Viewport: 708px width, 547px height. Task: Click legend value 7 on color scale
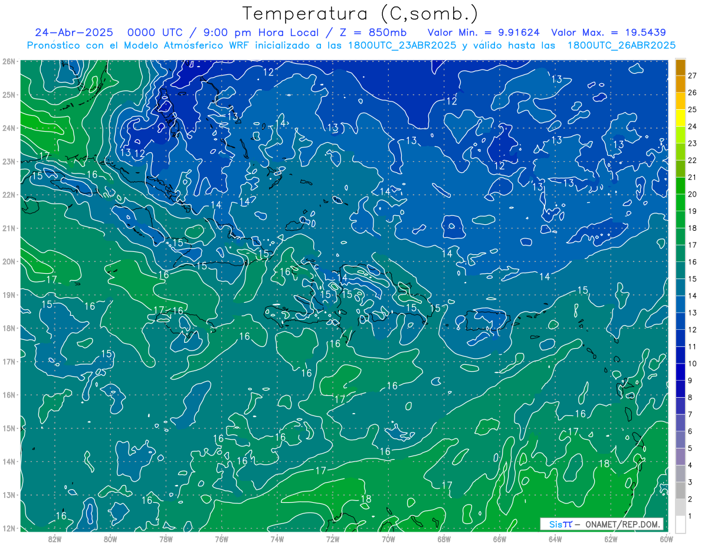690,414
